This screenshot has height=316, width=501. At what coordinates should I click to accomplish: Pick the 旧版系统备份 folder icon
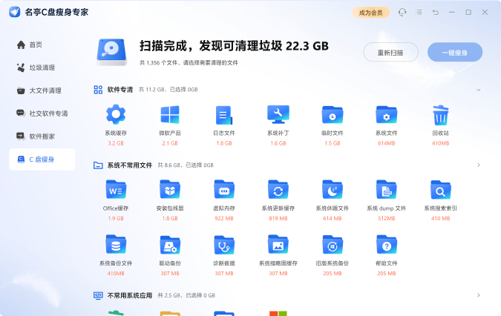click(333, 245)
